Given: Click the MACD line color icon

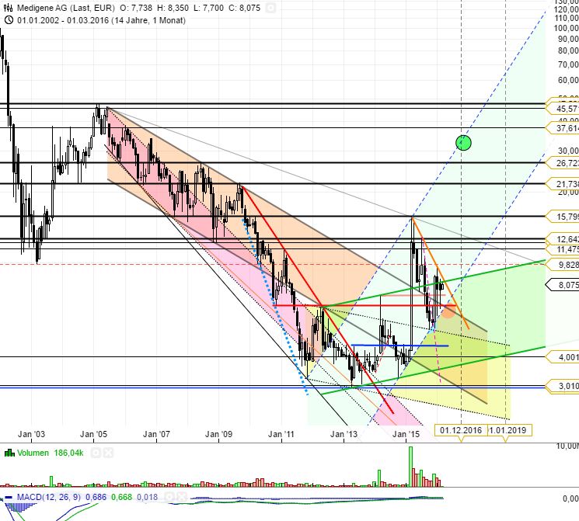Looking at the screenshot, I should click(9, 498).
